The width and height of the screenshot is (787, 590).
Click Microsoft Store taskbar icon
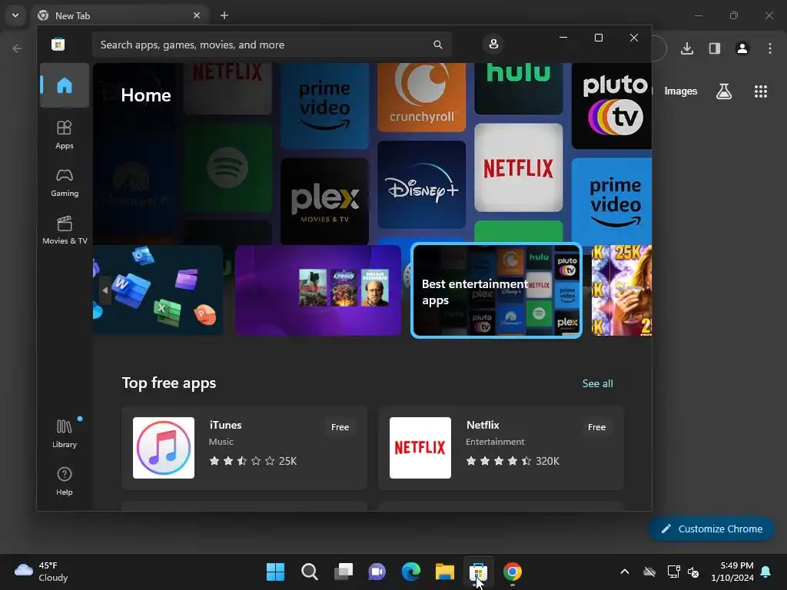[x=478, y=572]
